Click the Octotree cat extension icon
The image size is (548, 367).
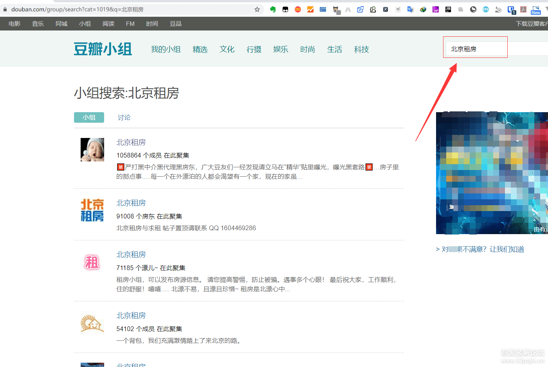[x=336, y=10]
